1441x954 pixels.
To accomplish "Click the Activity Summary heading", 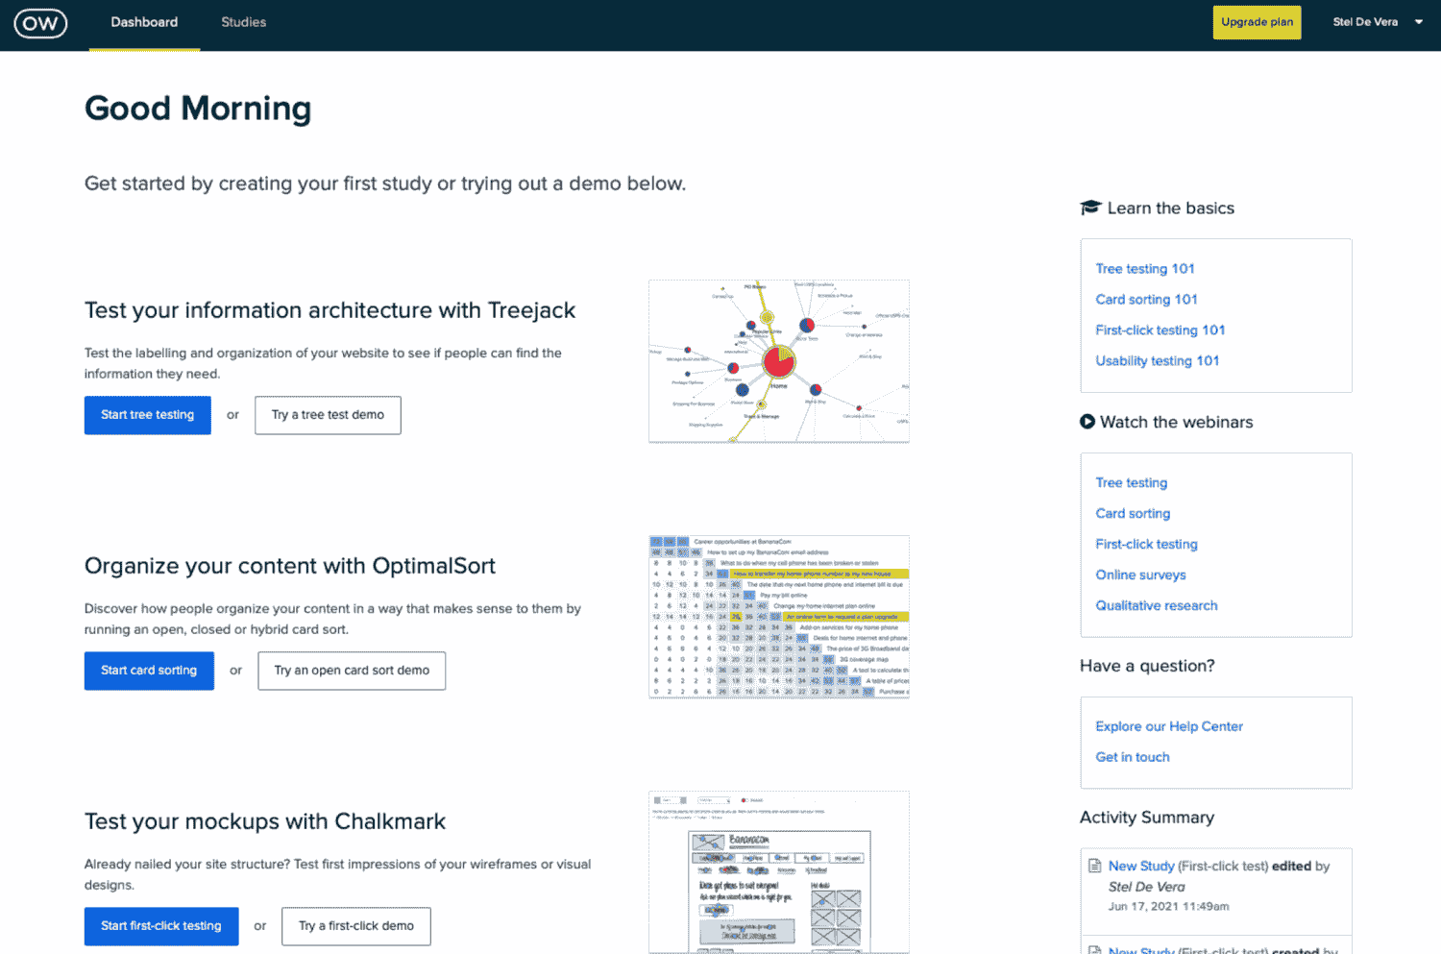I will (1147, 818).
